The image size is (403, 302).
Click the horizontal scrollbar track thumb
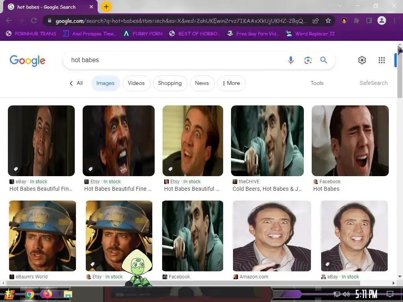183,283
